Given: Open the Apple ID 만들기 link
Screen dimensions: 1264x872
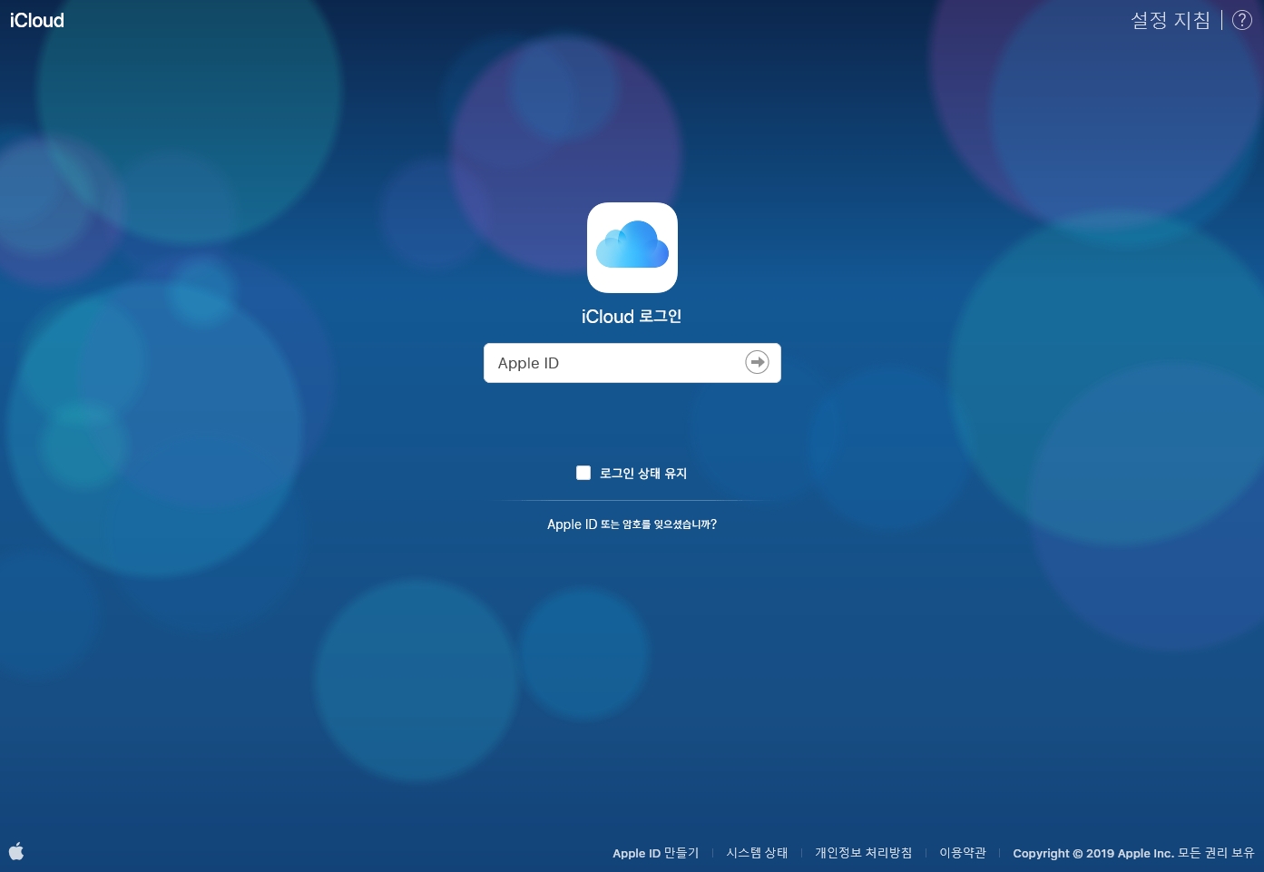Looking at the screenshot, I should [656, 853].
